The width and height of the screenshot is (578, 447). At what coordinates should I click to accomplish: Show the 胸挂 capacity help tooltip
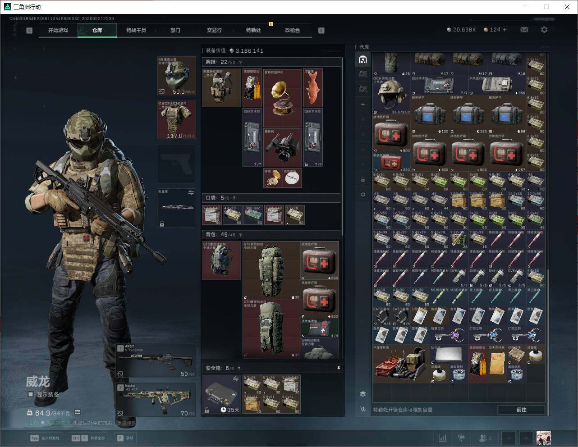pyautogui.click(x=240, y=62)
